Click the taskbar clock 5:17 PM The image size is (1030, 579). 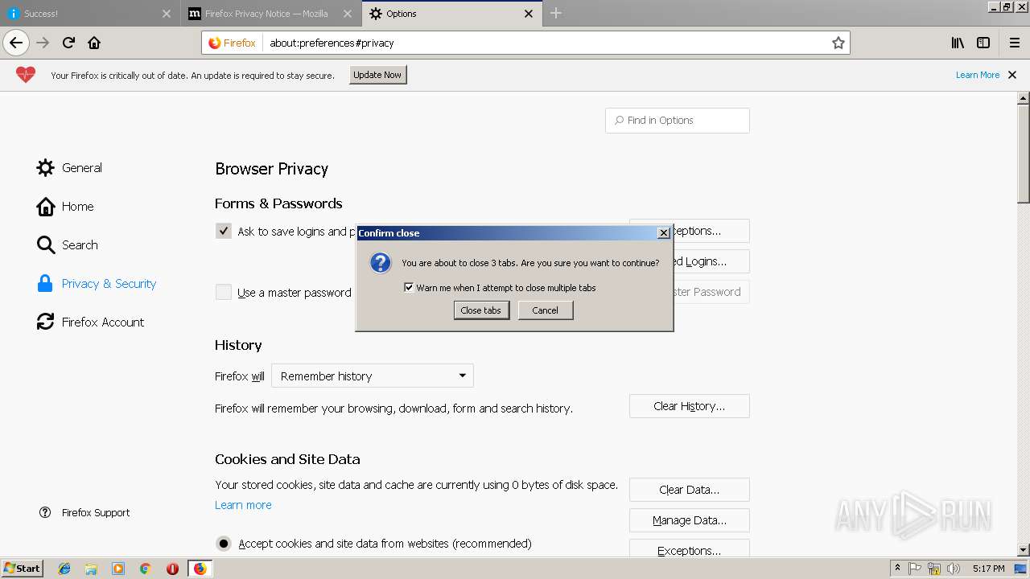click(x=988, y=569)
